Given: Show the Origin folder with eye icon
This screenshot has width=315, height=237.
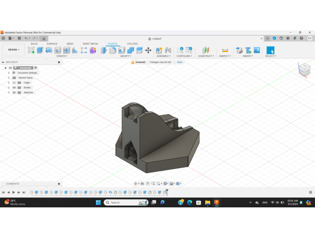Looking at the screenshot, I should click(x=14, y=82).
